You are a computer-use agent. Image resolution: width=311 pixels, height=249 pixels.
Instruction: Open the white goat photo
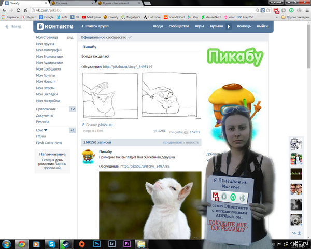[150, 205]
